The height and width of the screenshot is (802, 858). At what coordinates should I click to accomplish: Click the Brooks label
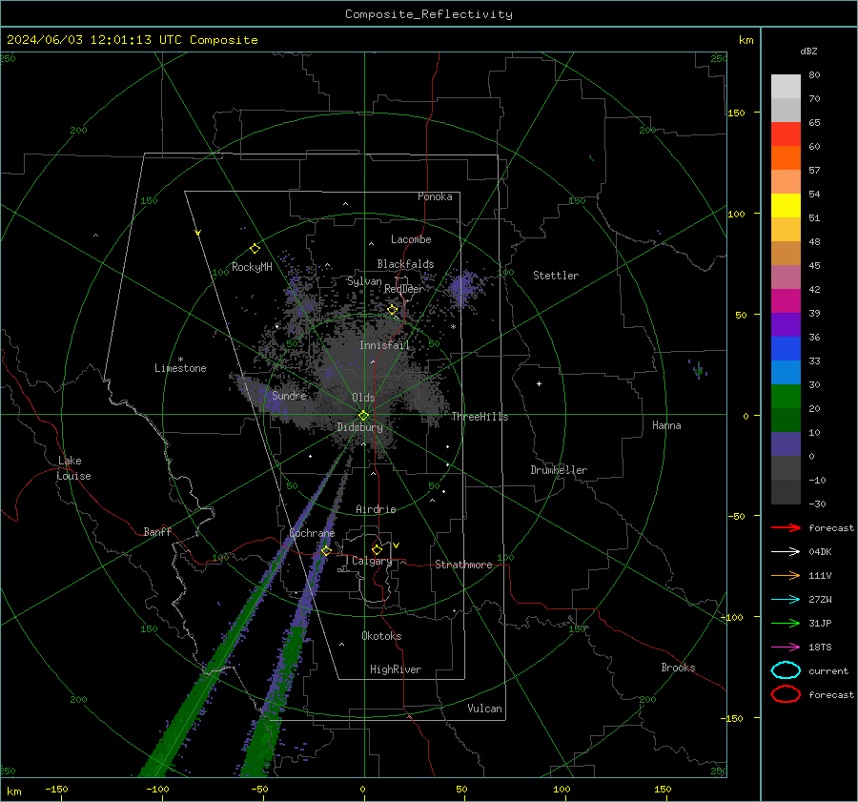click(x=678, y=668)
